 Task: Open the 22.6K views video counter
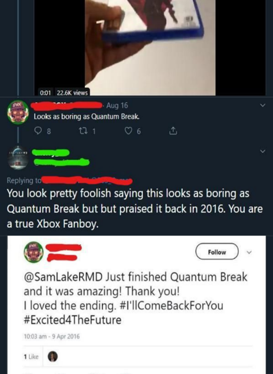[x=72, y=92]
